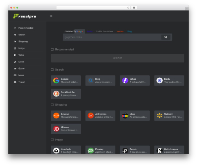Click the shopping cart icon in sidebar
The height and width of the screenshot is (166, 197).
(x=15, y=42)
